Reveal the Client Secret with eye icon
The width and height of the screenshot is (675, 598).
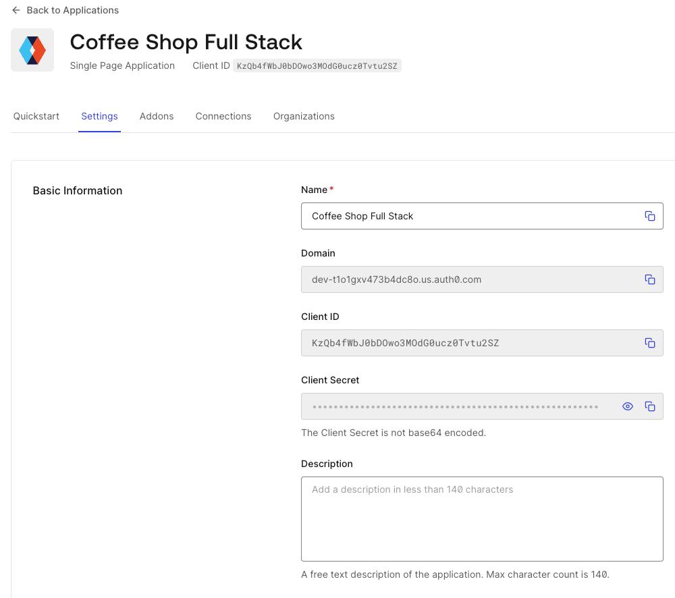[x=628, y=406]
